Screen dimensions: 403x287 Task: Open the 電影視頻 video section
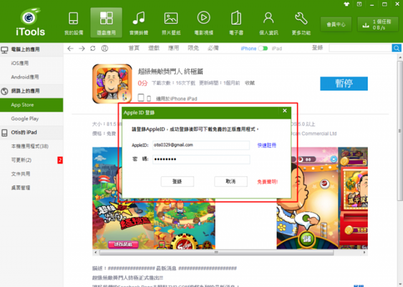coord(204,23)
